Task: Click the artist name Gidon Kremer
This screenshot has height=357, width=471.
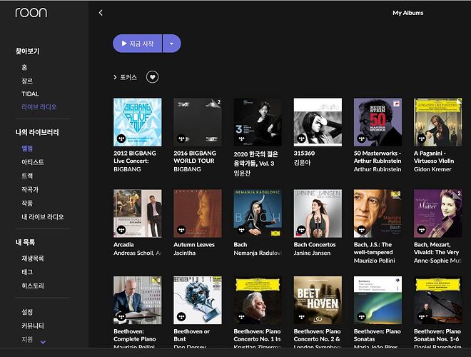Action: click(432, 169)
